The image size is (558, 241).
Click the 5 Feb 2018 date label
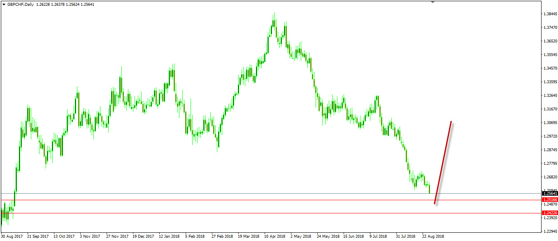(195, 236)
